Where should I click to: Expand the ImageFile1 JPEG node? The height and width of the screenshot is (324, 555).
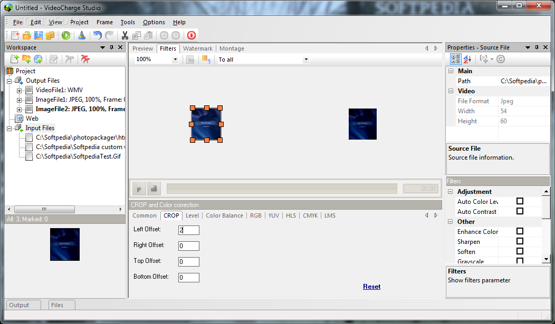coord(19,100)
